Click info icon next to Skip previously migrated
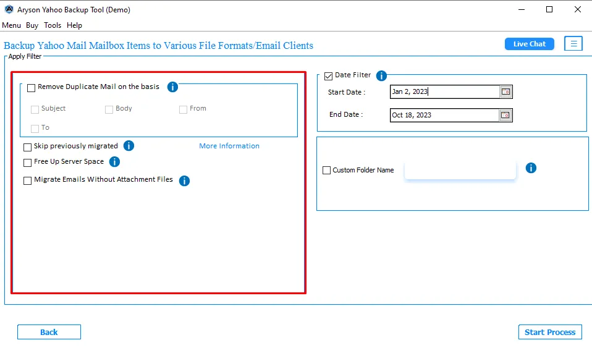This screenshot has width=592, height=348. (x=129, y=146)
